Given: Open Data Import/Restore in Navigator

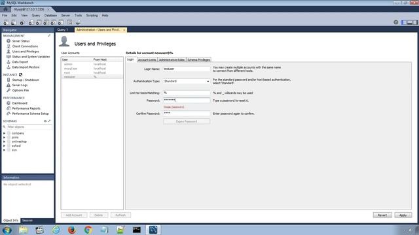Looking at the screenshot, I should pos(26,67).
